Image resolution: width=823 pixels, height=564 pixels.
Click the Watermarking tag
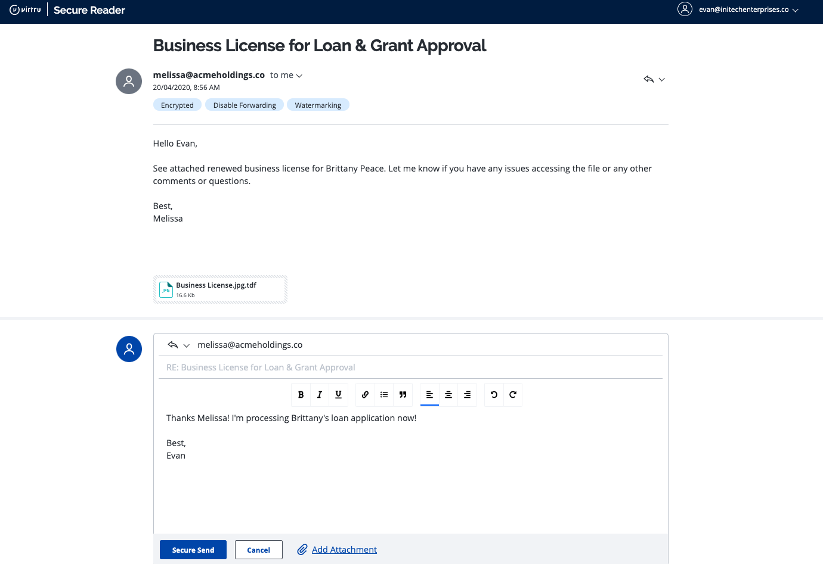tap(318, 105)
